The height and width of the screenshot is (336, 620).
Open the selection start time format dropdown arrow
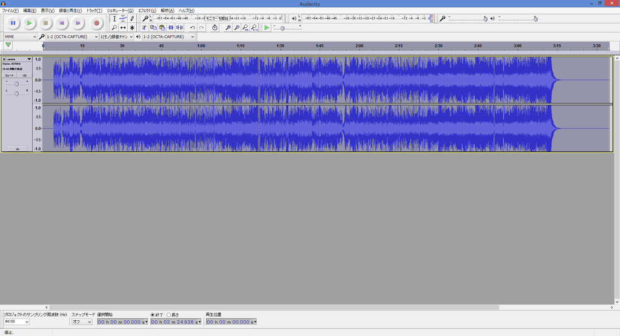click(147, 321)
